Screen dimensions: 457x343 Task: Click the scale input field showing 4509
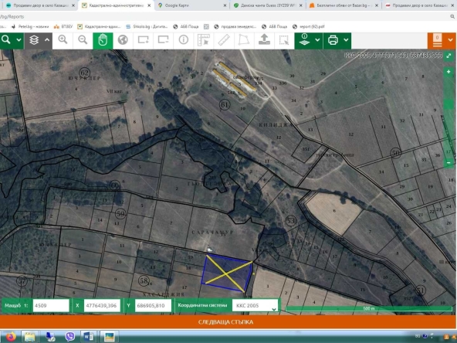pos(51,305)
